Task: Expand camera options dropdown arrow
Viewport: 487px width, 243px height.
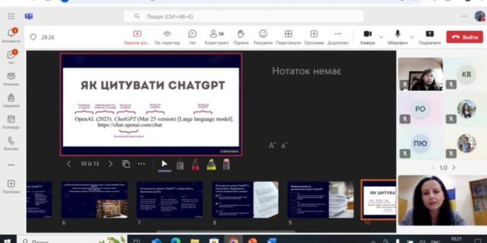Action: (381, 37)
